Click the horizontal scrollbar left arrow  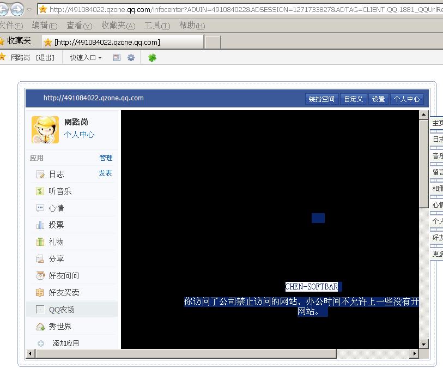pos(30,353)
